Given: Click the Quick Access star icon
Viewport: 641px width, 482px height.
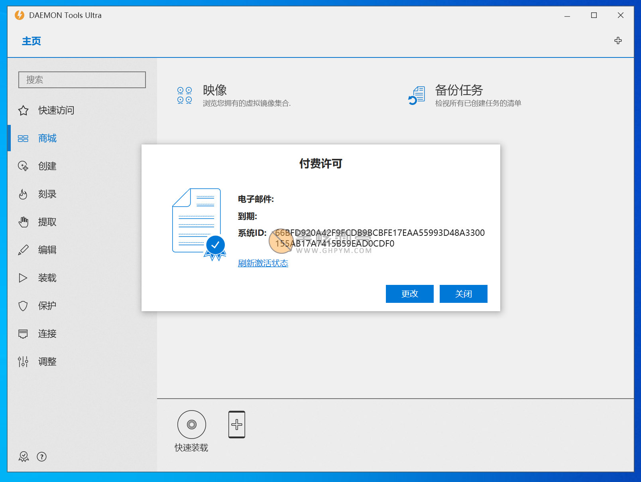Looking at the screenshot, I should click(x=24, y=111).
